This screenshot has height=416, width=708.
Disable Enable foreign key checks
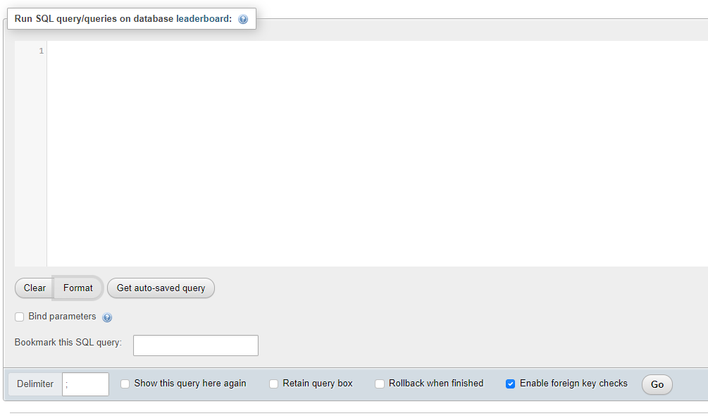coord(510,384)
